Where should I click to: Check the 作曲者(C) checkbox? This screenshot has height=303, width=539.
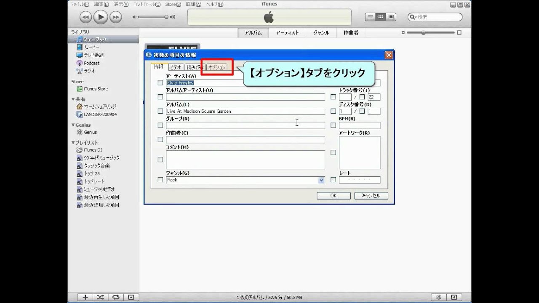click(160, 139)
